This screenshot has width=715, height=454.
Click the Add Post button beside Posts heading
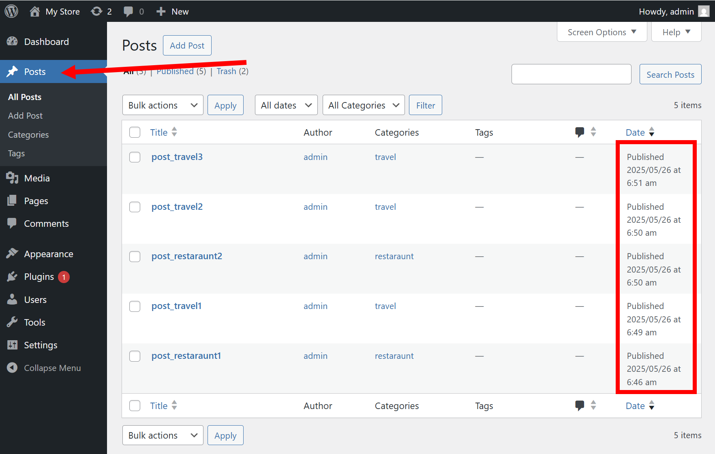(187, 45)
